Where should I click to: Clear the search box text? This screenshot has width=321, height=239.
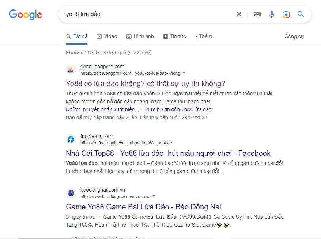tap(239, 14)
